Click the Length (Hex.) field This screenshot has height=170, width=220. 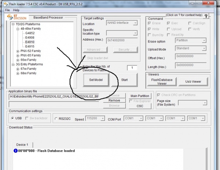pos(191,65)
